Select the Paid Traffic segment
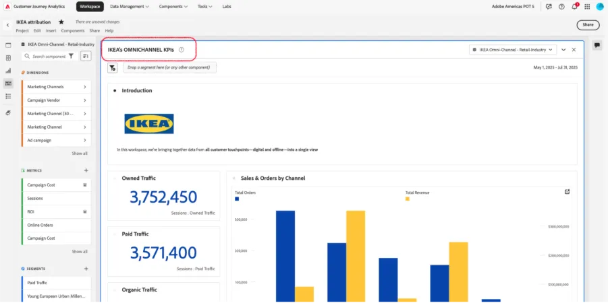The width and height of the screenshot is (608, 303). click(x=57, y=283)
